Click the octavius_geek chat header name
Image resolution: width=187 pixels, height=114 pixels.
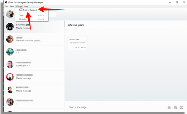coord(76,25)
